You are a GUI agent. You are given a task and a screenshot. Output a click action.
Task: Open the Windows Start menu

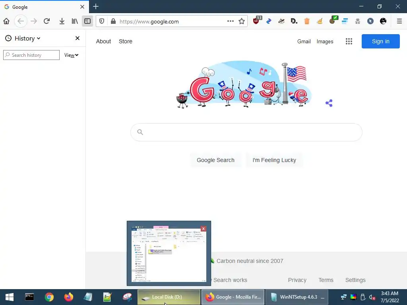[10, 297]
